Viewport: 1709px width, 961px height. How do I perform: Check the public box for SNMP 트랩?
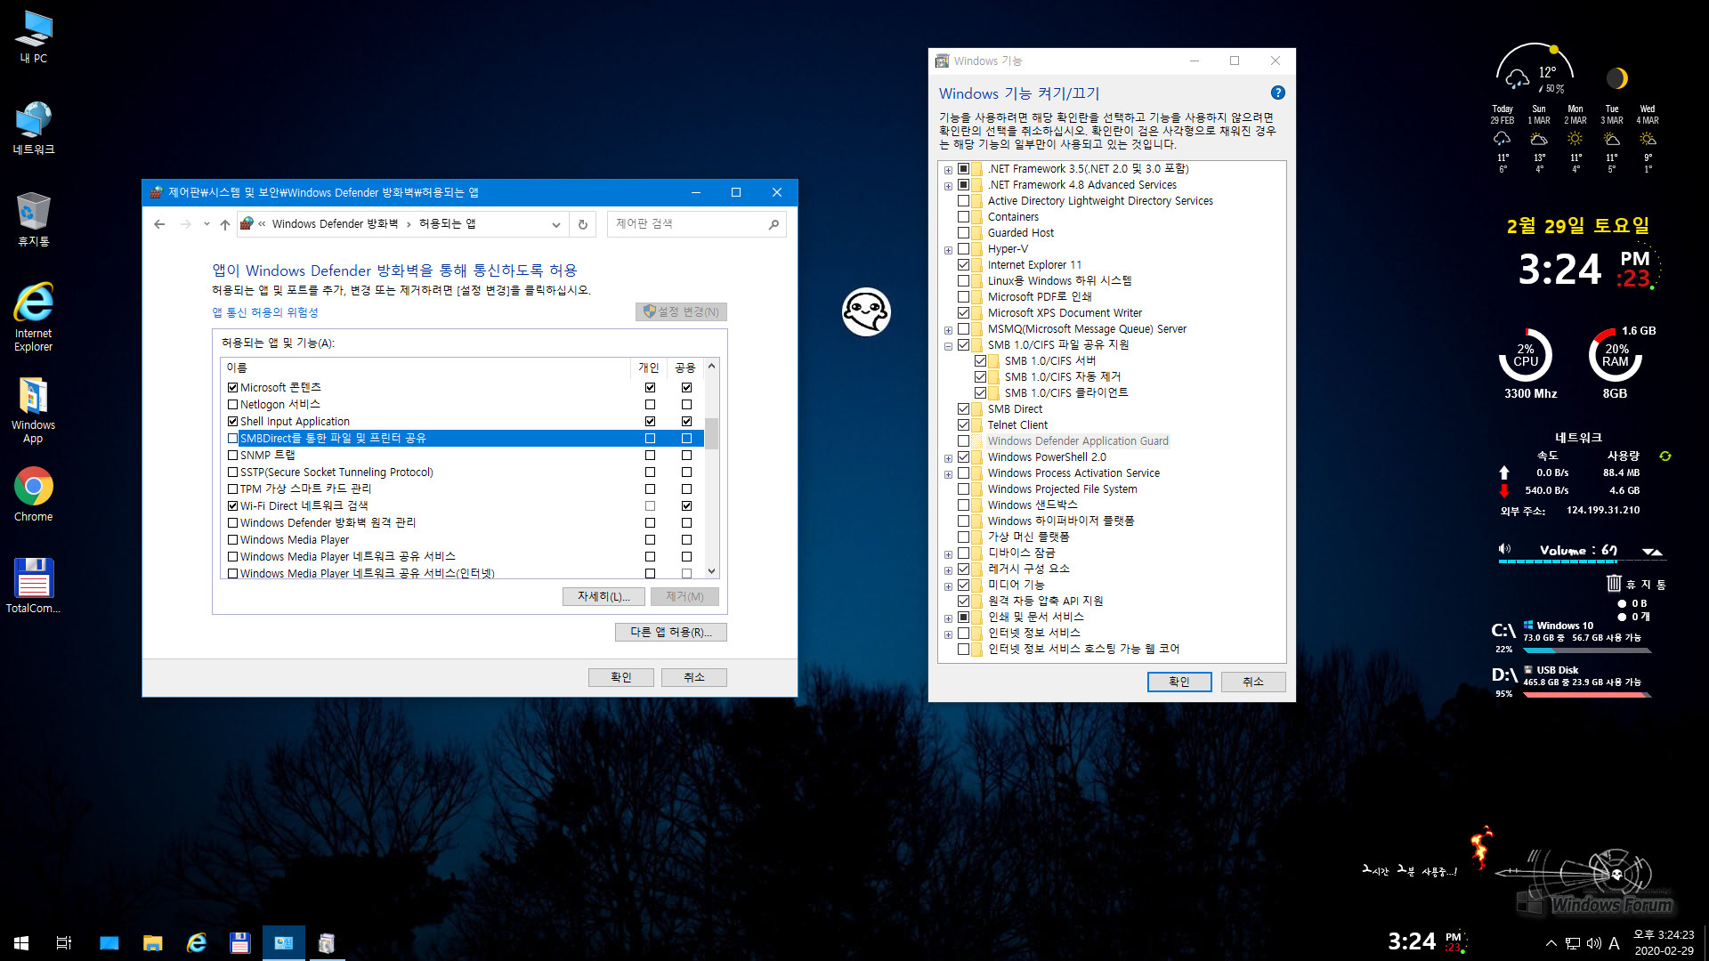coord(686,456)
